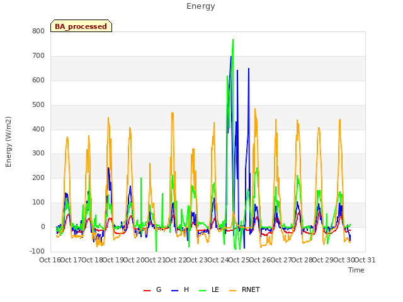Screen dimensions: 403x302
Task: Click the Energy (W/m2) y-axis label
Action: [8, 142]
